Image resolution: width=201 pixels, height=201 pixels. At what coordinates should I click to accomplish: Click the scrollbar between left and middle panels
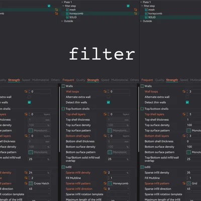click(x=59, y=119)
